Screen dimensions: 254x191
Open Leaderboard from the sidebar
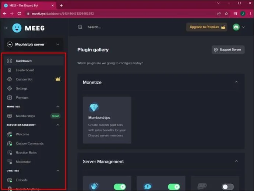tap(34, 70)
